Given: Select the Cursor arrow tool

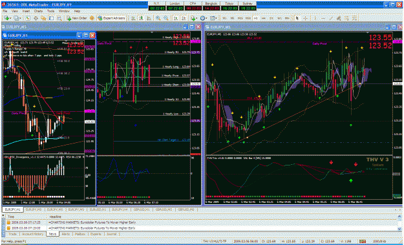Looking at the screenshot, I should click(297, 18).
